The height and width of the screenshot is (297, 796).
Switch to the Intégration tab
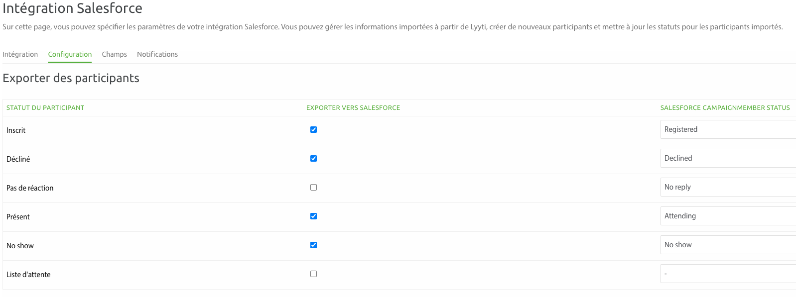click(20, 54)
